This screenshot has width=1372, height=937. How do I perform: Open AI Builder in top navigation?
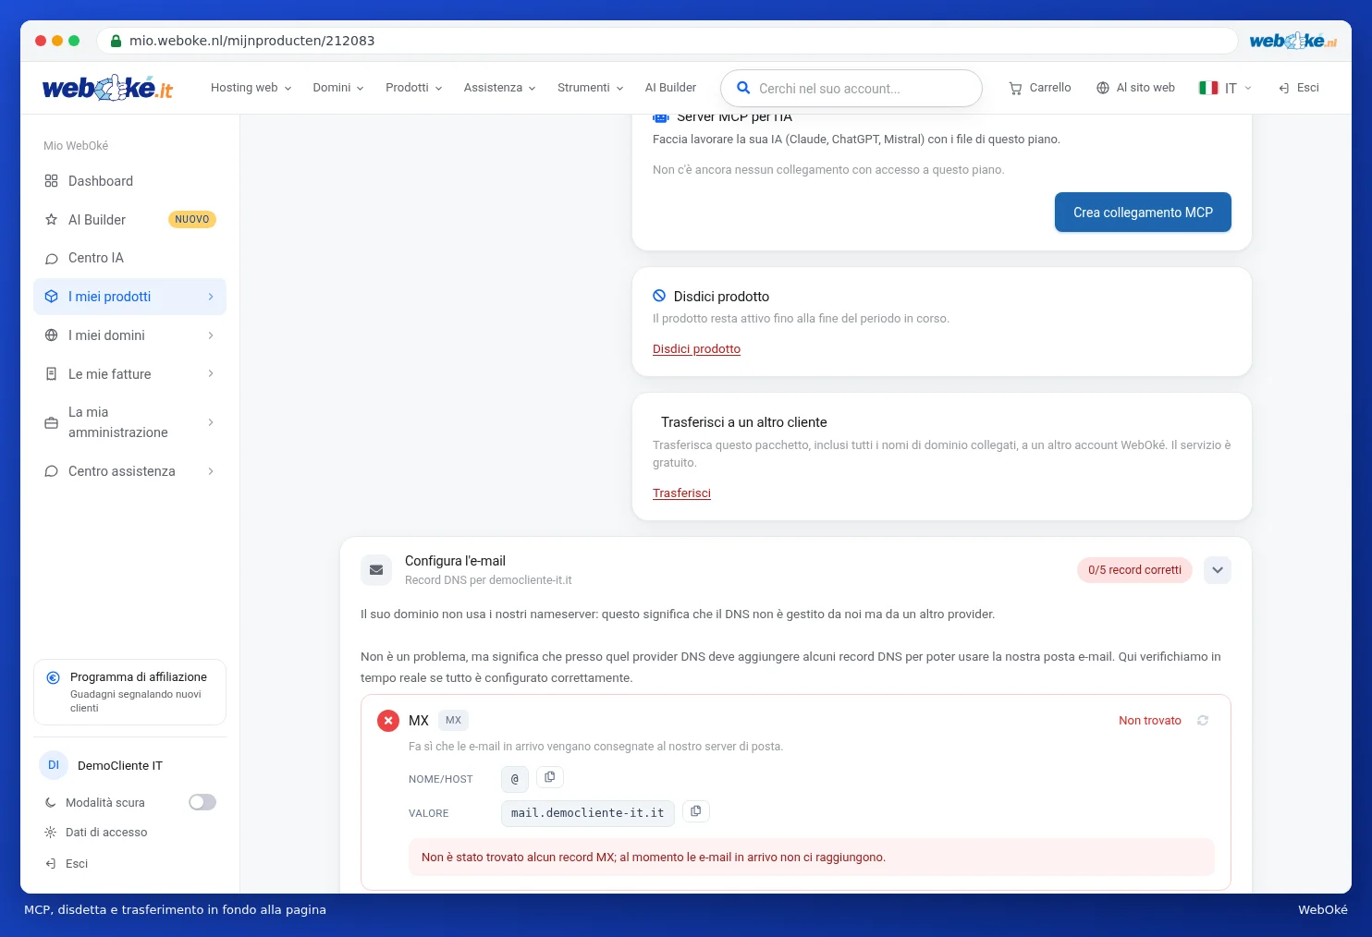[670, 88]
